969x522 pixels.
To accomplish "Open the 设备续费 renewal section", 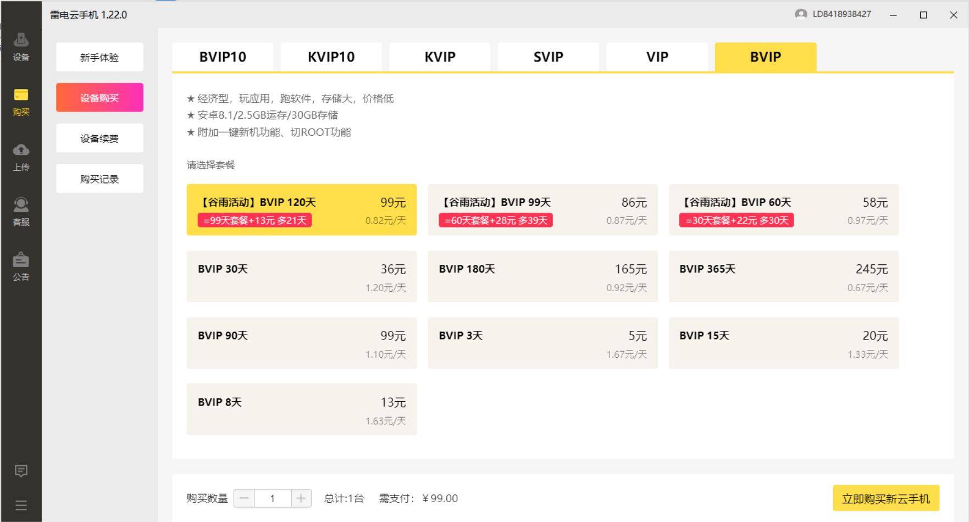I will point(99,138).
